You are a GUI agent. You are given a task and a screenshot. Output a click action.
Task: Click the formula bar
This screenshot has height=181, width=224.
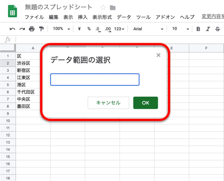120,40
